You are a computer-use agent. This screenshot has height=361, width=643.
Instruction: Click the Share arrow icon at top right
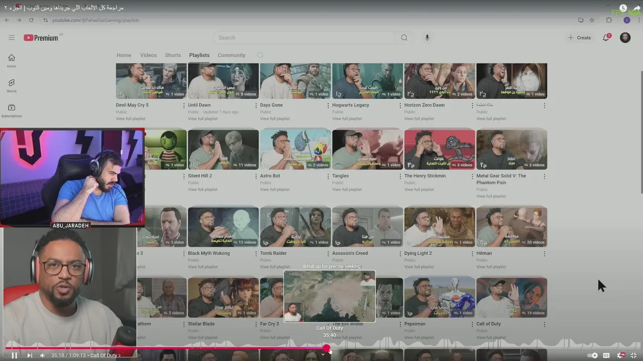[636, 8]
